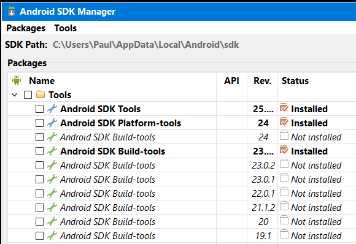The width and height of the screenshot is (356, 244).
Task: Click the API column header
Action: (x=231, y=81)
